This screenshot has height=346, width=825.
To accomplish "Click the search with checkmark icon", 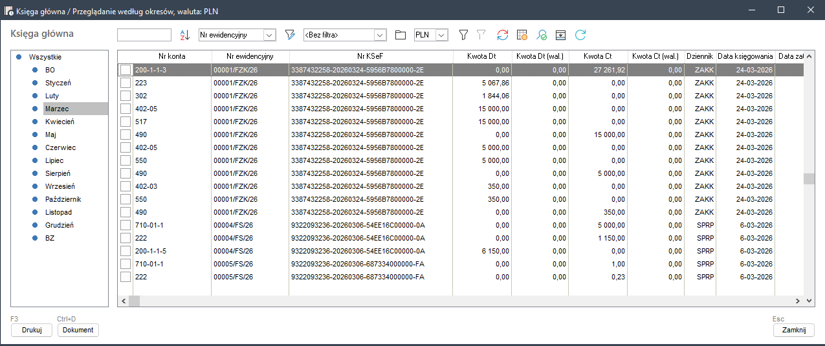I will tap(542, 35).
